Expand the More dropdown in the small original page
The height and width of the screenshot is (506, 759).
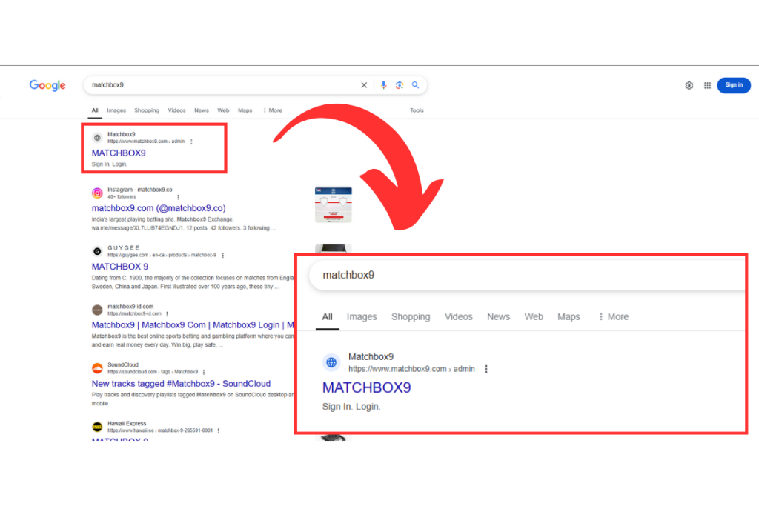click(x=273, y=110)
